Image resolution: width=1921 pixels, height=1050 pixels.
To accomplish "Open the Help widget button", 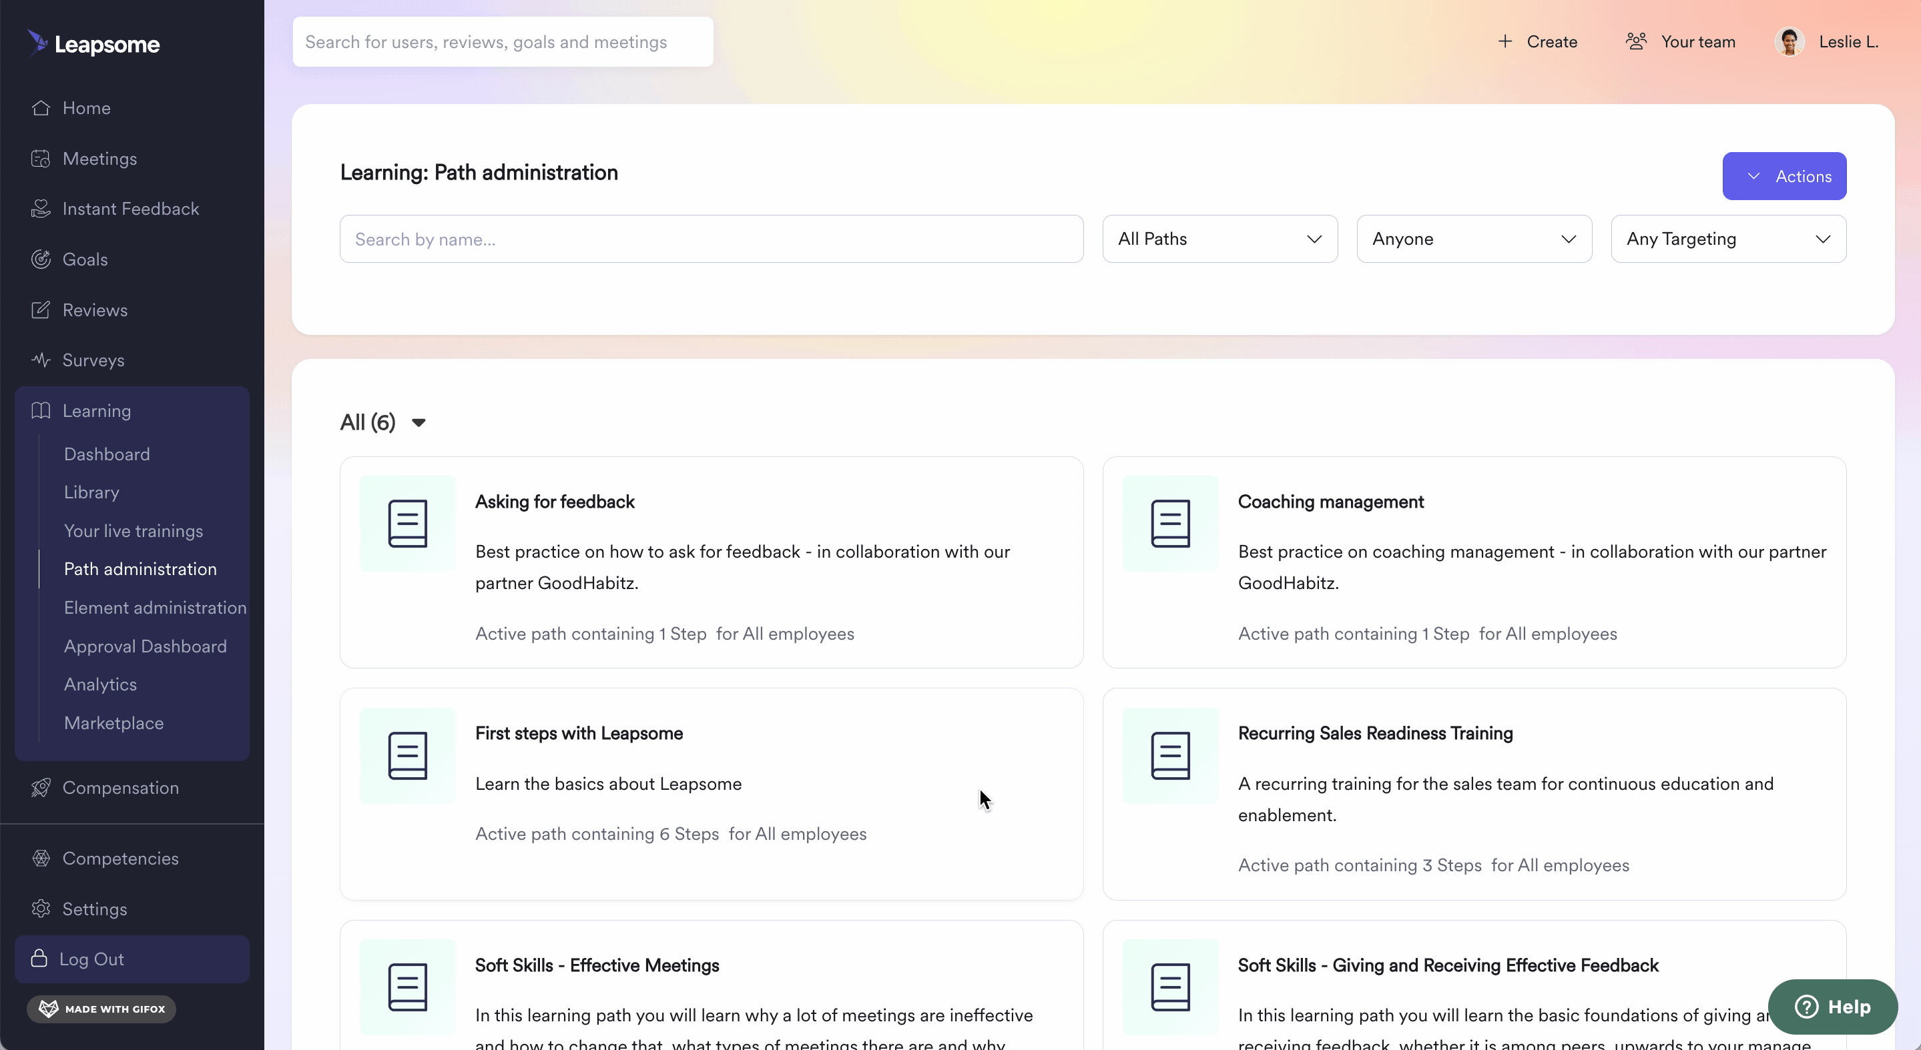I will (x=1832, y=1007).
